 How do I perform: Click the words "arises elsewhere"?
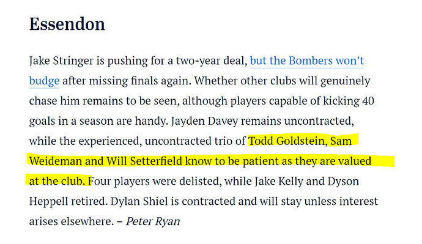pos(71,221)
